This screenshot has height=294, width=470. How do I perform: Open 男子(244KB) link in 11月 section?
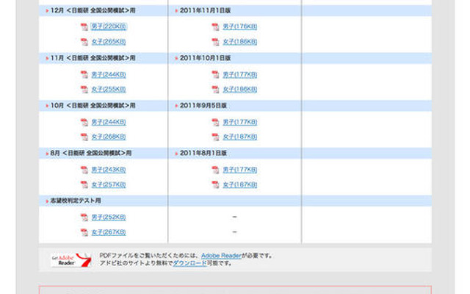click(109, 74)
